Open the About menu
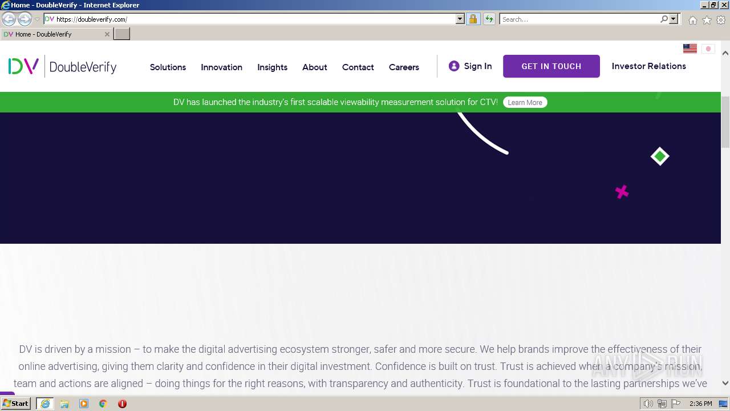730x411 pixels. tap(315, 67)
